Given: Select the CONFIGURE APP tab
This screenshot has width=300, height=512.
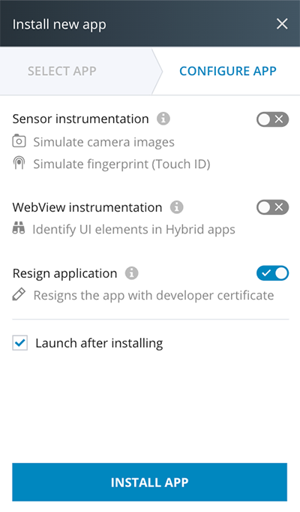Looking at the screenshot, I should point(228,71).
